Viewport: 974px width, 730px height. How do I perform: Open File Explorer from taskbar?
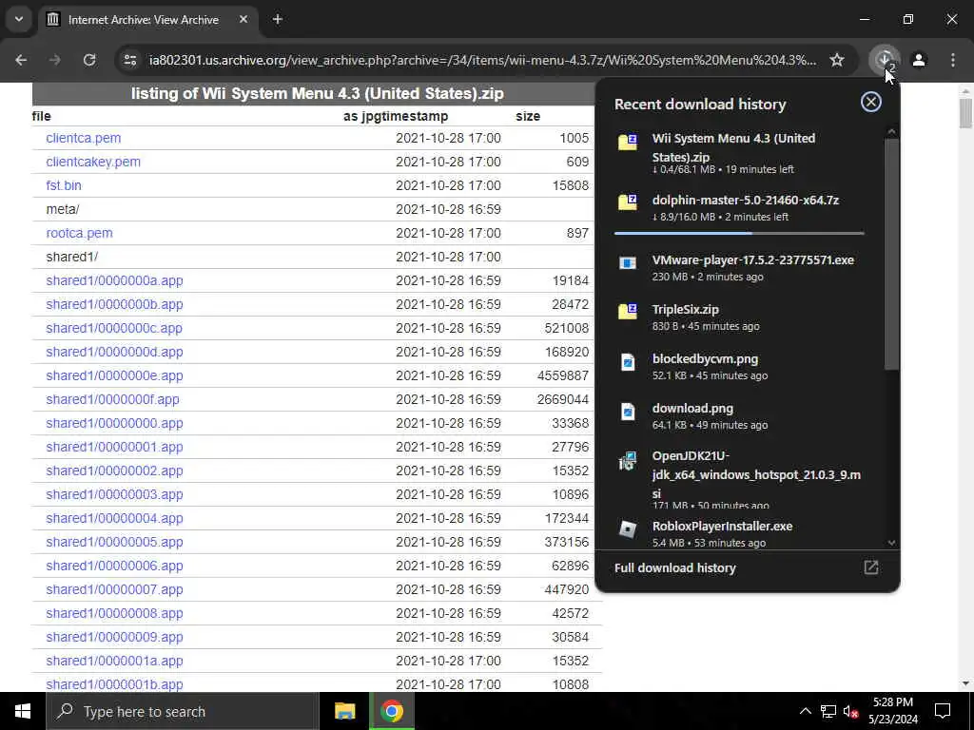pos(344,711)
